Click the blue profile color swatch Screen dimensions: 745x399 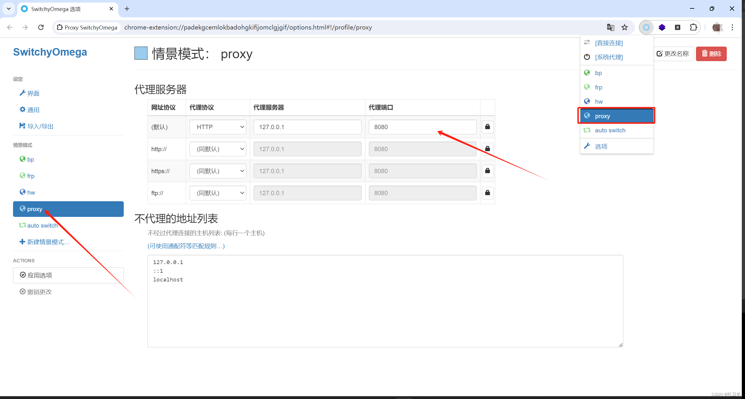[141, 53]
